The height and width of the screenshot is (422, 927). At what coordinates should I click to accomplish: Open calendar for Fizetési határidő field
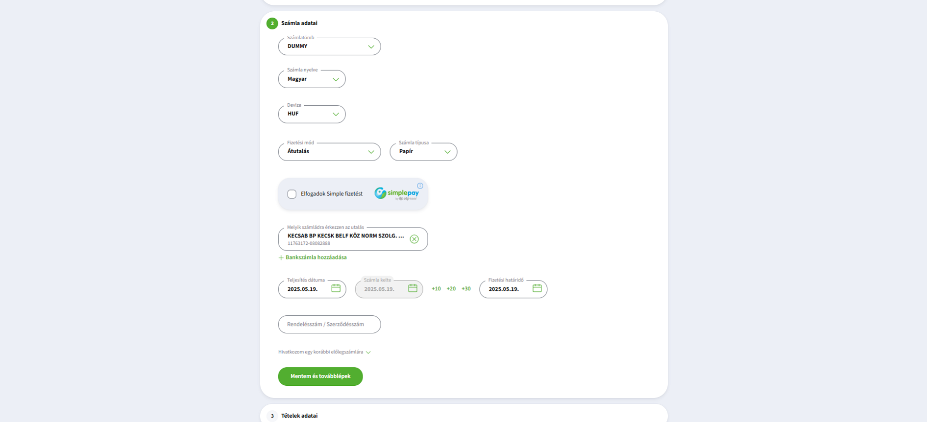coord(537,288)
